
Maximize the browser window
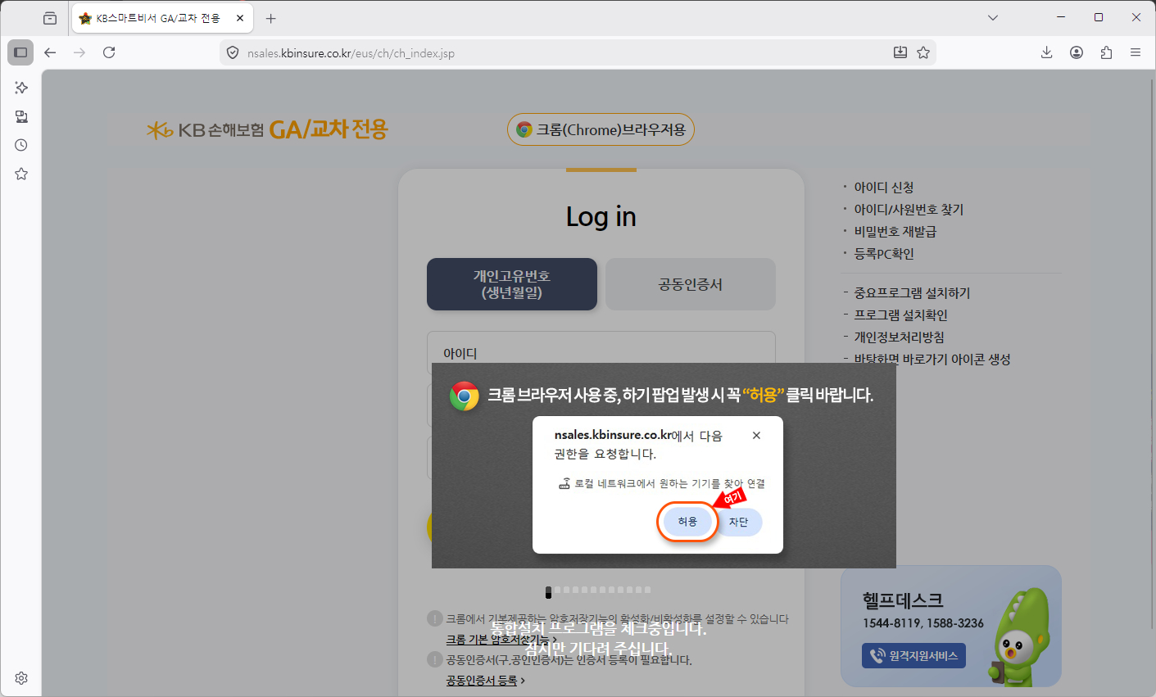(1099, 17)
